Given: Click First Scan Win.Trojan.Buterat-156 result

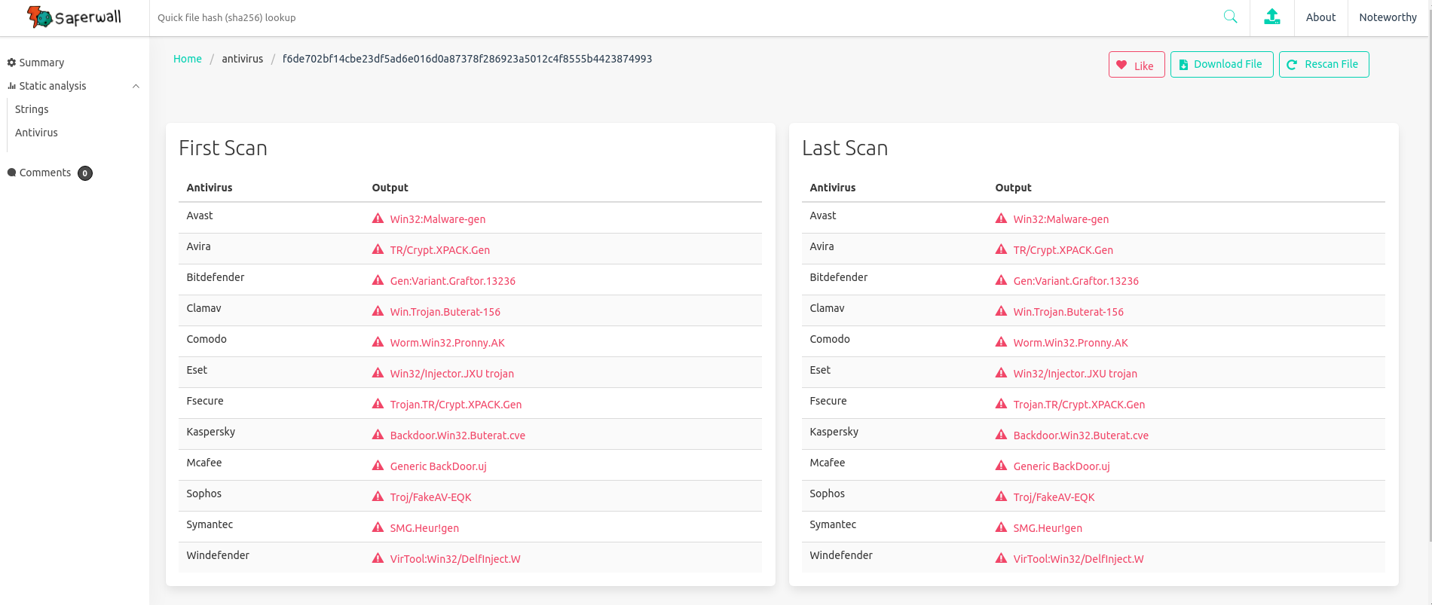Looking at the screenshot, I should pos(445,312).
